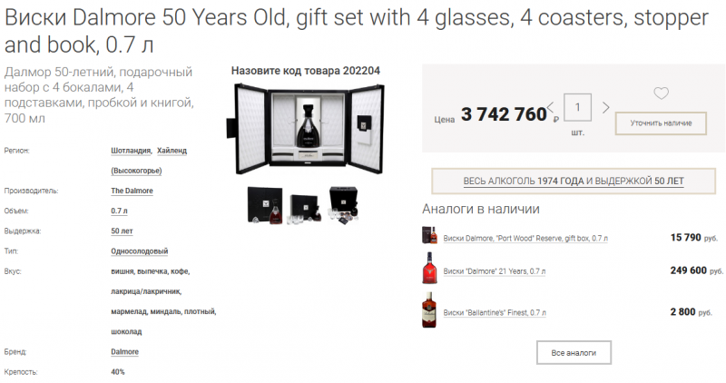This screenshot has height=383, width=726.
Task: Follow the Шотландия region link
Action: [131, 151]
